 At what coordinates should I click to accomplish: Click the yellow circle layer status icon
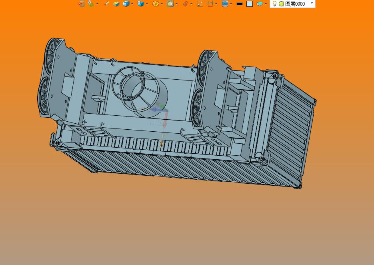[282, 4]
